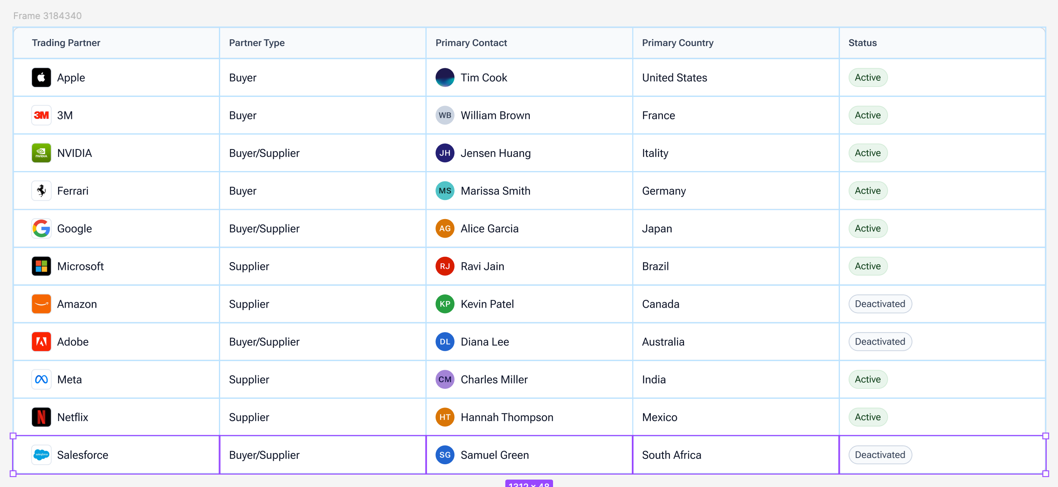Viewport: 1058px width, 487px height.
Task: Click Buyer/Supplier type in Salesforce row
Action: click(x=264, y=455)
